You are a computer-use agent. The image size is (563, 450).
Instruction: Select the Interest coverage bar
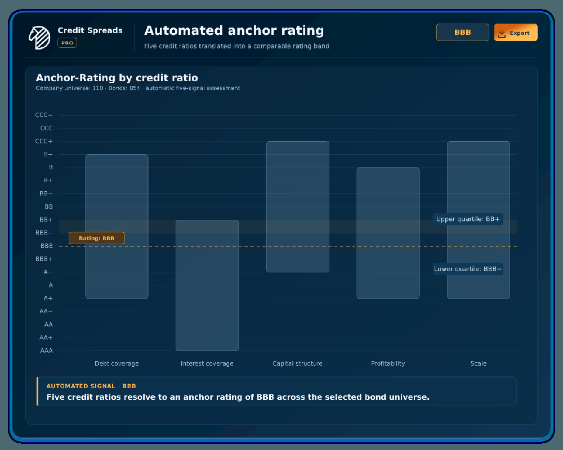click(207, 285)
